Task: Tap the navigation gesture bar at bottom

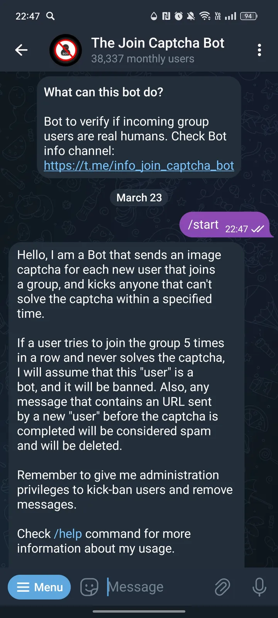Action: tap(139, 611)
